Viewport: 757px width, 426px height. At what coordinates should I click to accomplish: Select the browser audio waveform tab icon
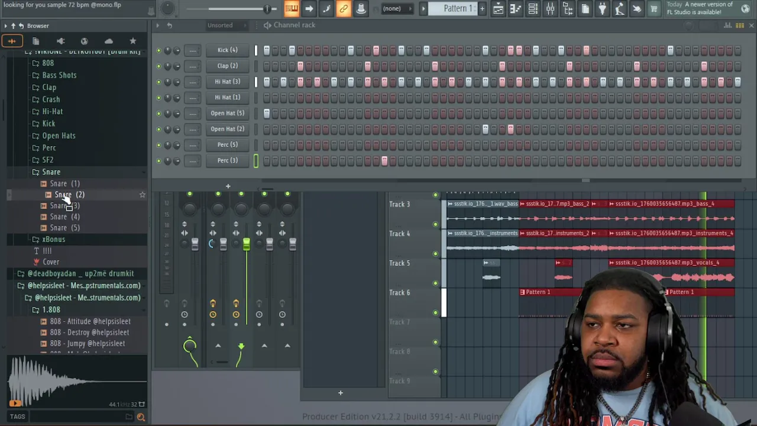pos(12,41)
